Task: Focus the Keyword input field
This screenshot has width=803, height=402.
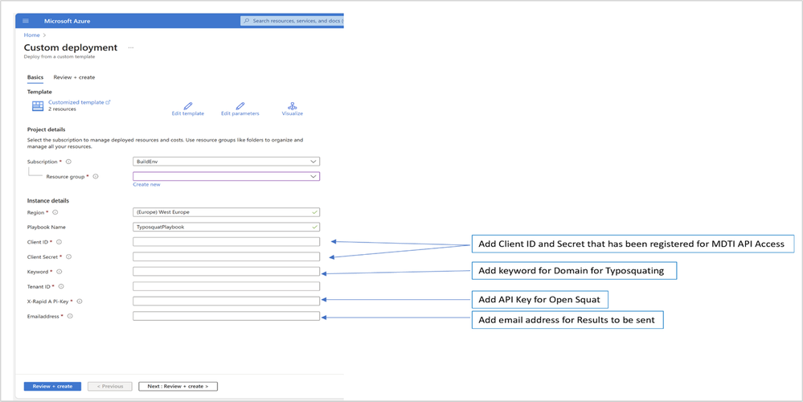Action: pos(227,272)
